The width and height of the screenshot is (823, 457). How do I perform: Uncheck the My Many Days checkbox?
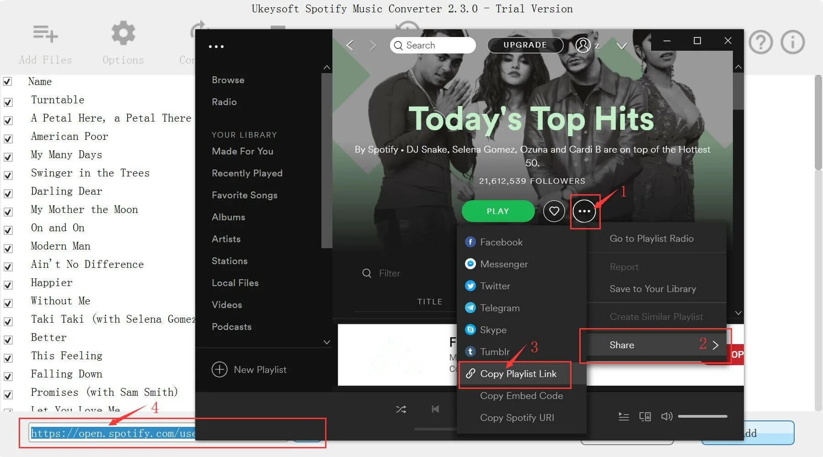(8, 157)
